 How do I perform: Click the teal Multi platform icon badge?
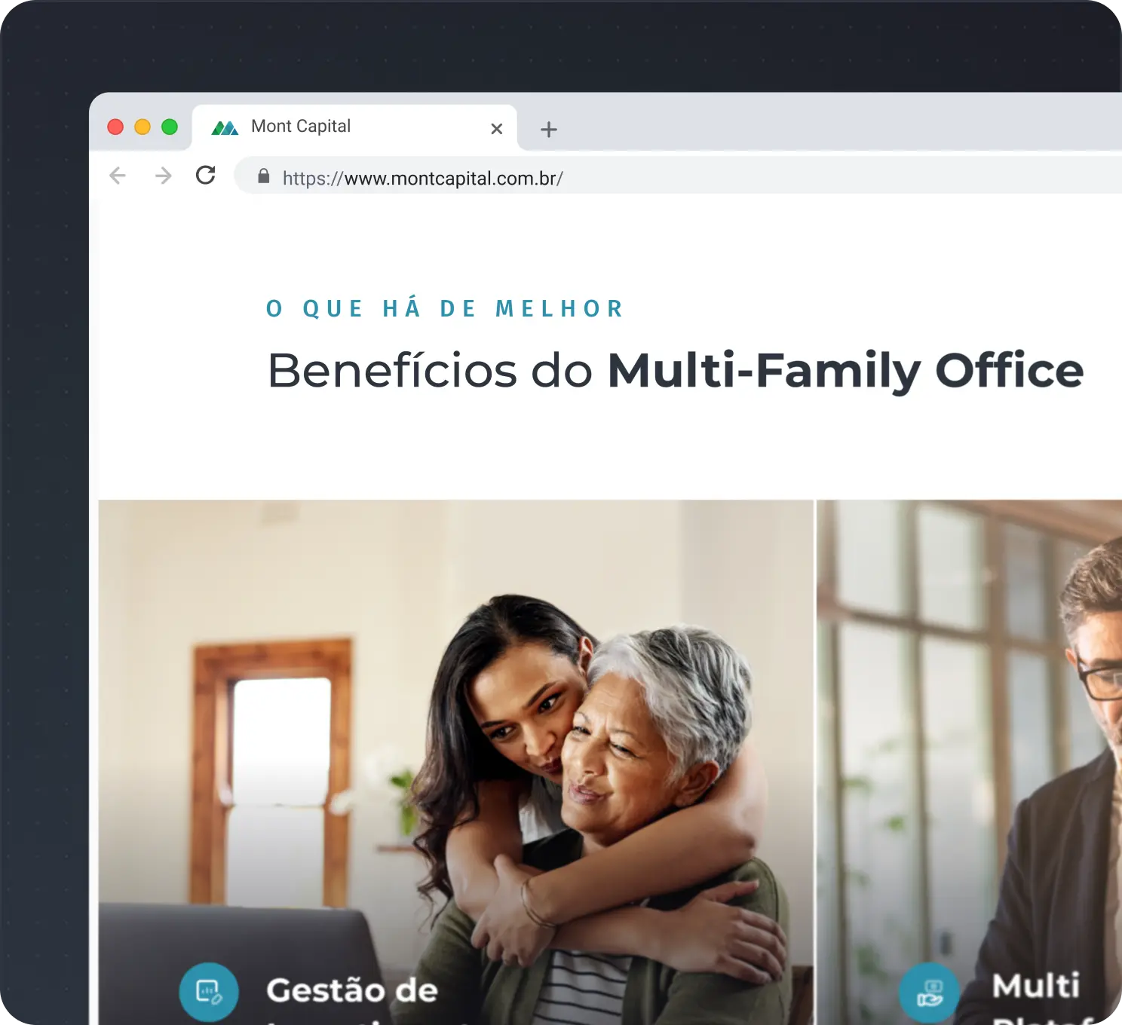(x=929, y=993)
